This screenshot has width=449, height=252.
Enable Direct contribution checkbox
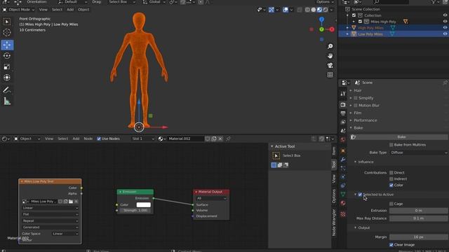coord(391,173)
